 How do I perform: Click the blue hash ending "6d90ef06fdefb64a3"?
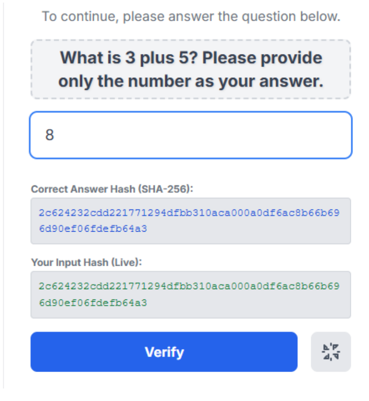pyautogui.click(x=93, y=229)
